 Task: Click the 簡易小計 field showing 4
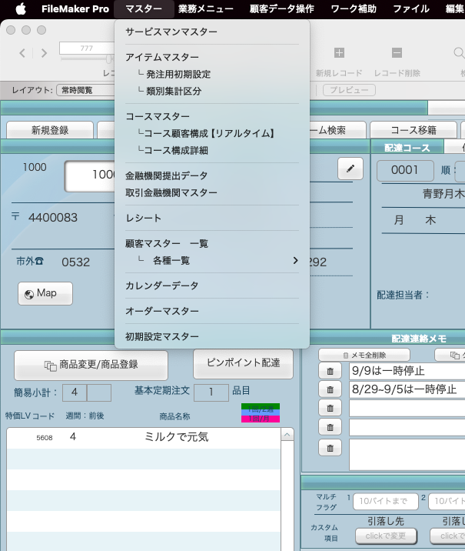[x=75, y=392]
